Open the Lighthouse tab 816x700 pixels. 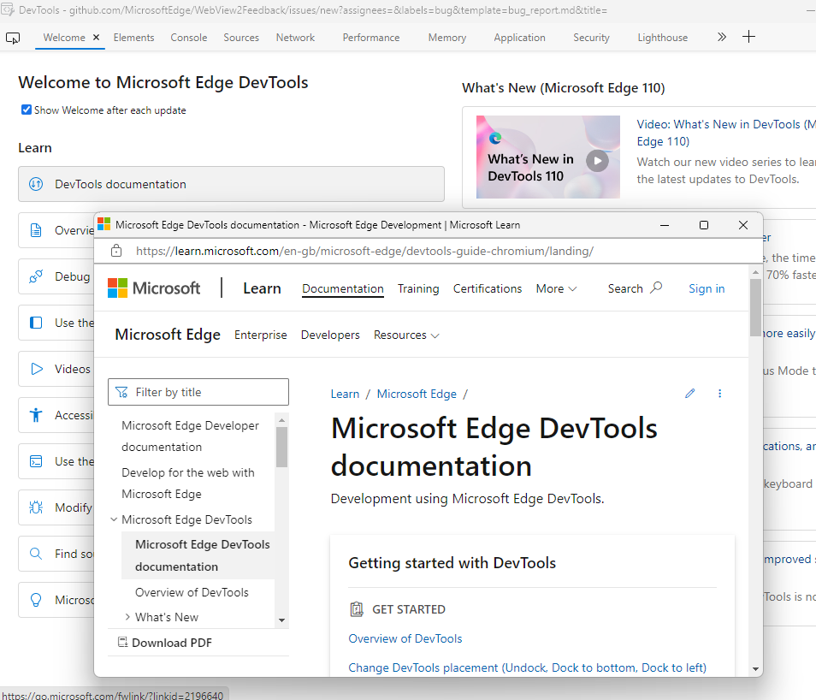(x=663, y=38)
